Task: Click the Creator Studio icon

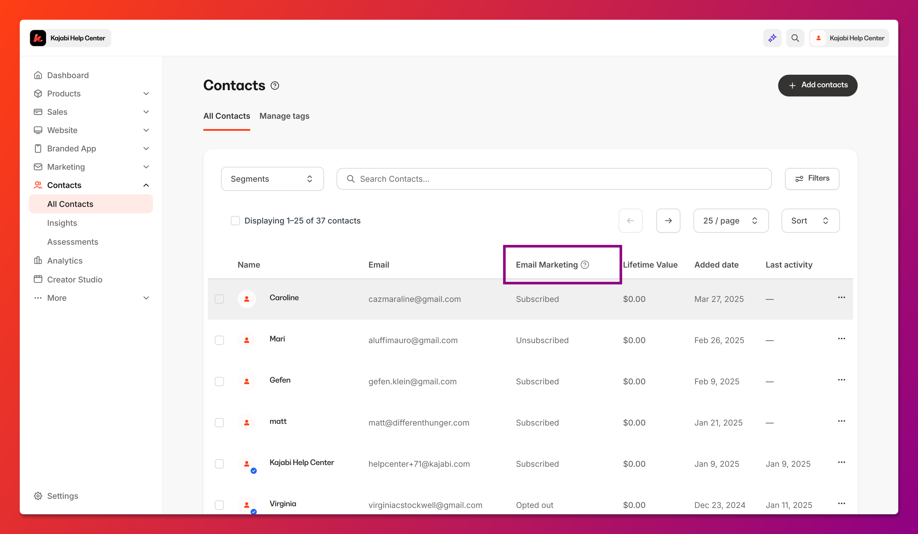Action: (x=38, y=279)
